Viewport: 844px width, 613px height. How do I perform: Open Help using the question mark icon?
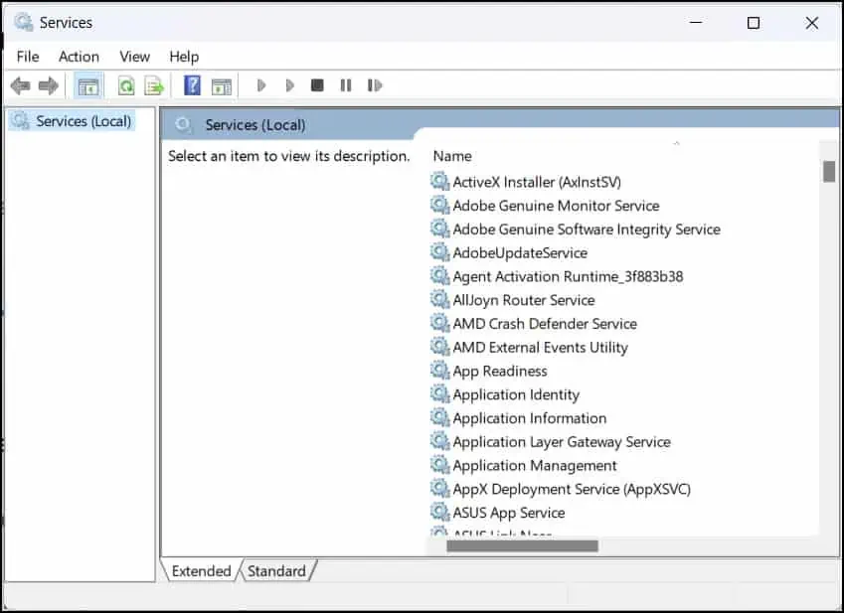click(191, 85)
